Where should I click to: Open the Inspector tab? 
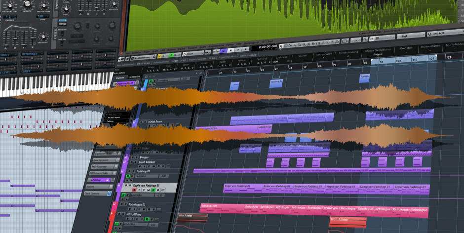118,77
